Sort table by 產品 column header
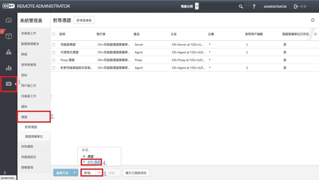The width and height of the screenshot is (319, 180). tap(136, 34)
